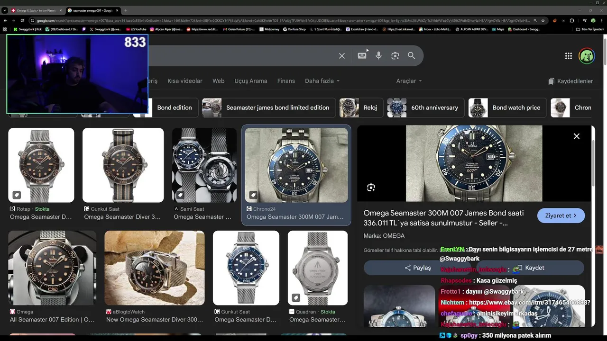Select the Finans filter
The width and height of the screenshot is (607, 341).
[x=286, y=81]
